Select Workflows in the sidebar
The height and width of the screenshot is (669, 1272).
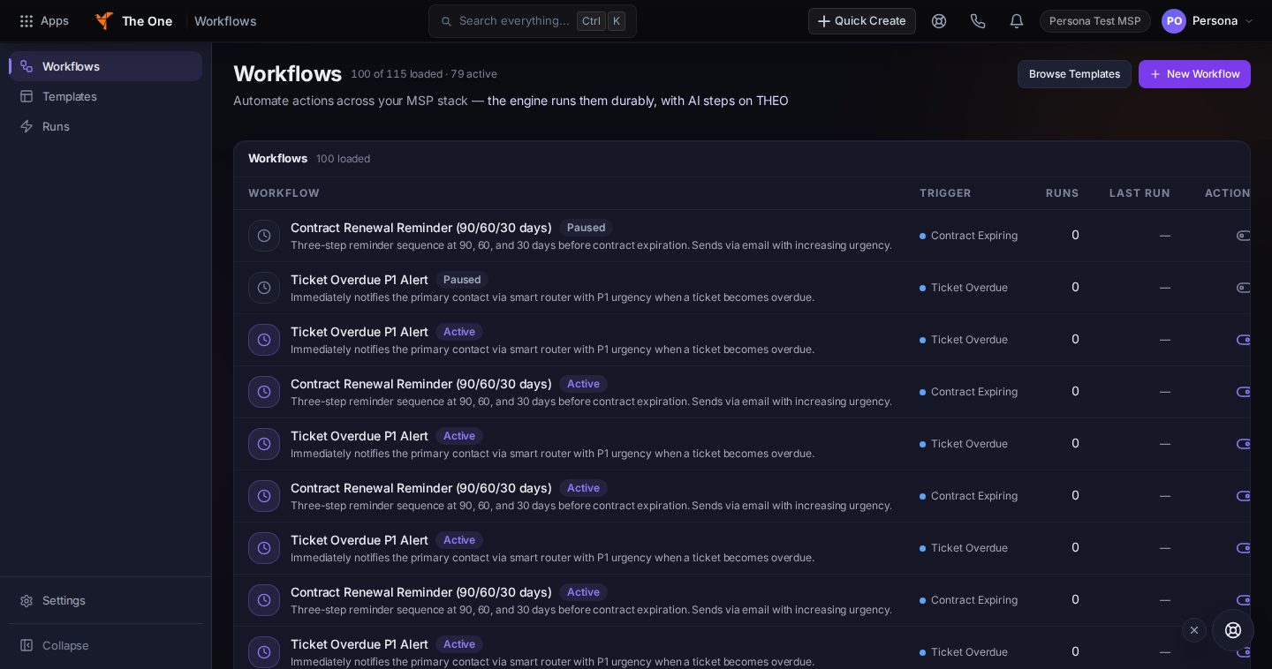point(105,66)
